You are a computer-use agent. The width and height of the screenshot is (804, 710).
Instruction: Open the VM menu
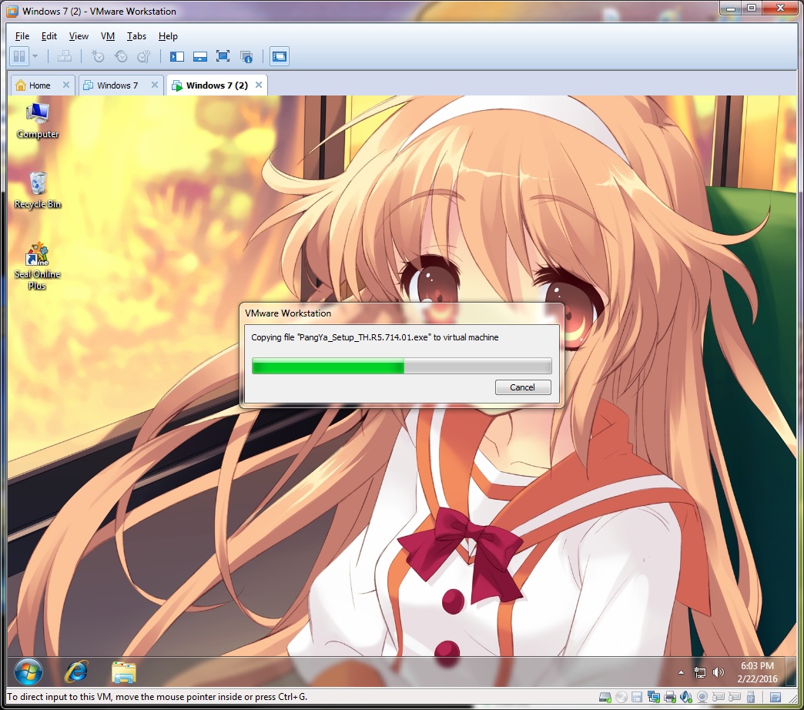click(x=108, y=36)
